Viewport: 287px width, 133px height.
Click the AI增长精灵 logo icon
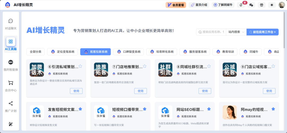click(x=8, y=5)
